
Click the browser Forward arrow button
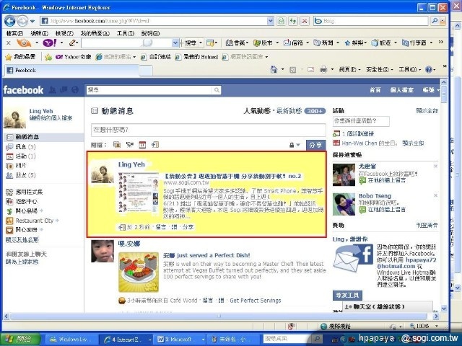click(x=22, y=21)
